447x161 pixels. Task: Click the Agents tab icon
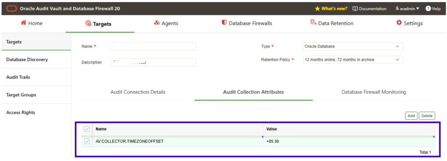point(157,23)
